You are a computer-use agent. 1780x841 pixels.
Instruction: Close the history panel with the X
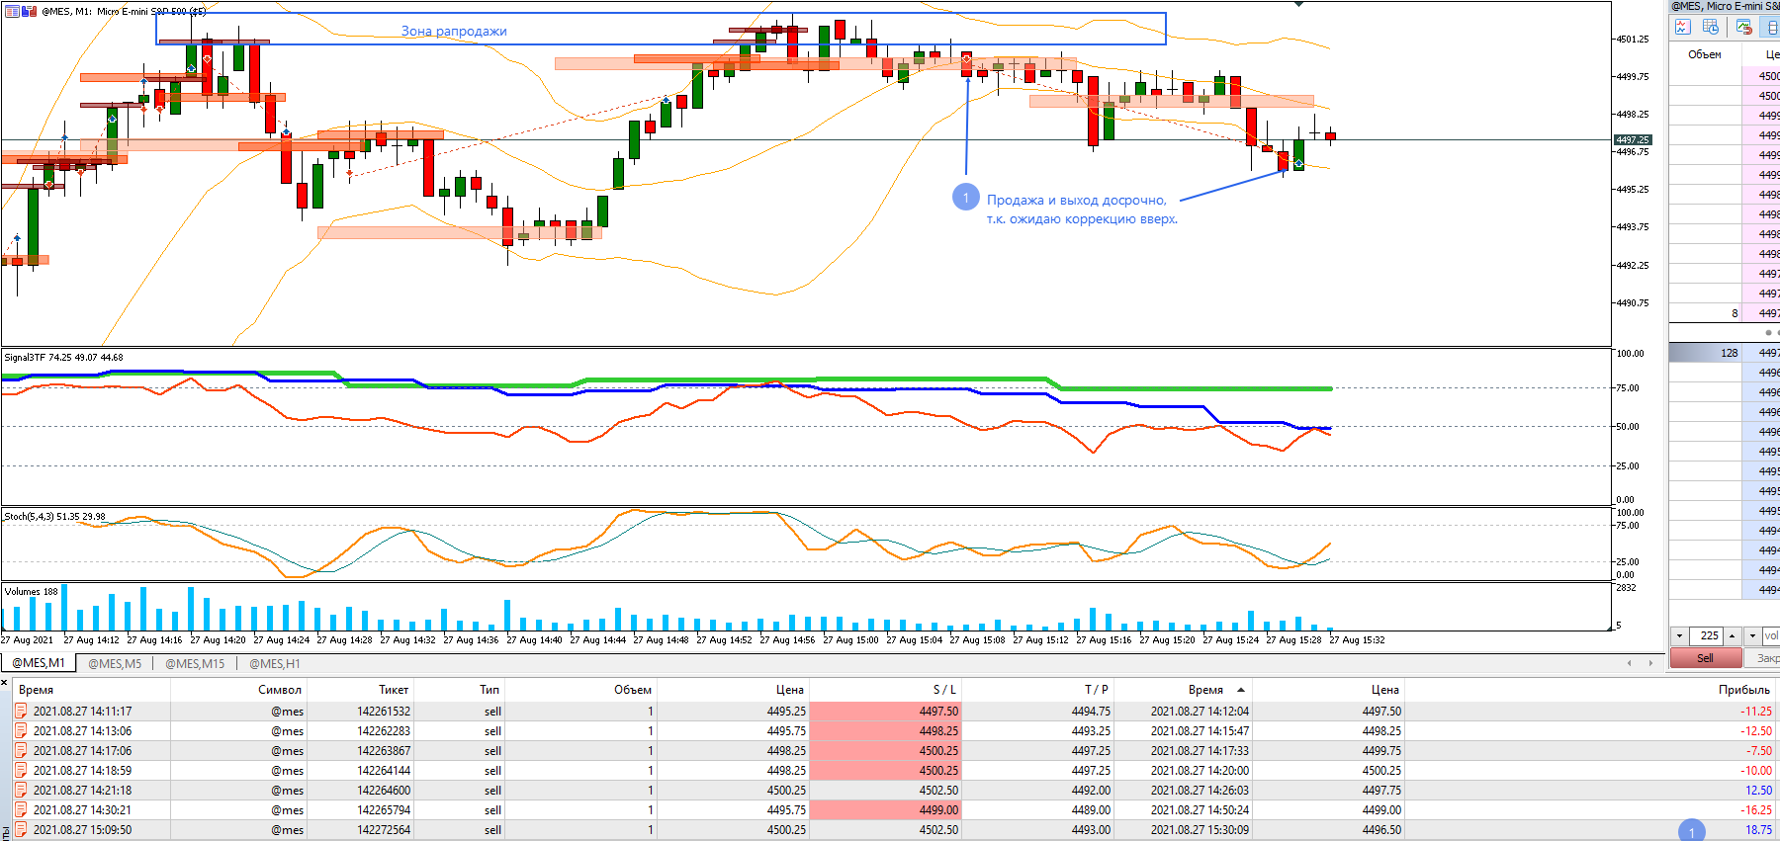pyautogui.click(x=5, y=682)
